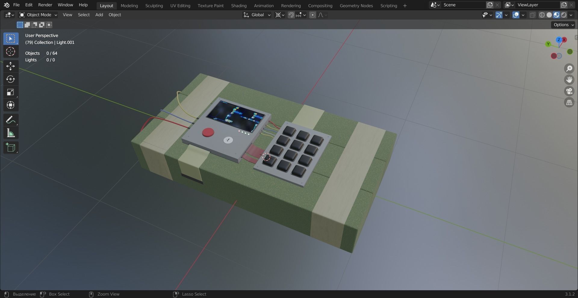Select the Scale tool
578x298 pixels.
(11, 92)
